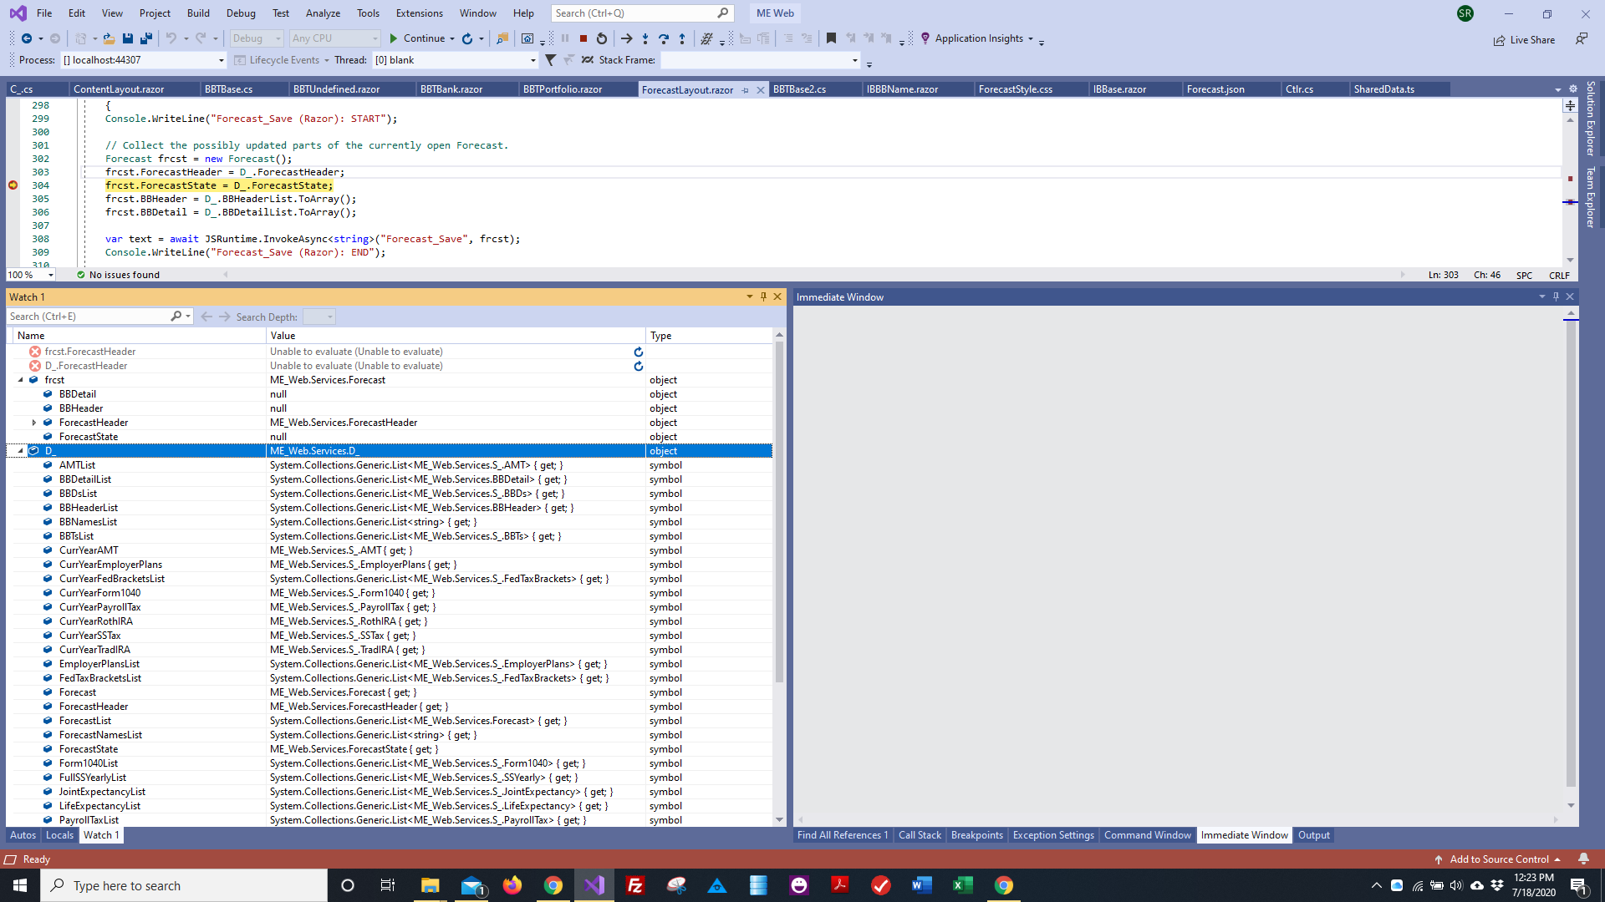Select the Step Into debugger icon
This screenshot has width=1605, height=902.
645,38
